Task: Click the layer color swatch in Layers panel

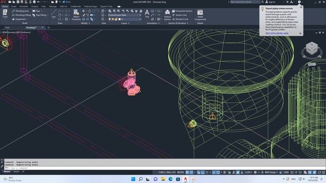Action: [119, 19]
